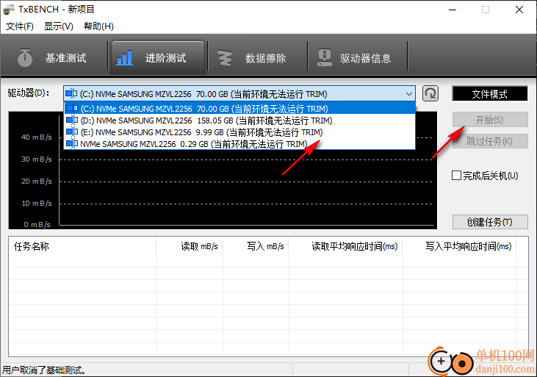Click the 跳过任务(K) button

point(490,141)
